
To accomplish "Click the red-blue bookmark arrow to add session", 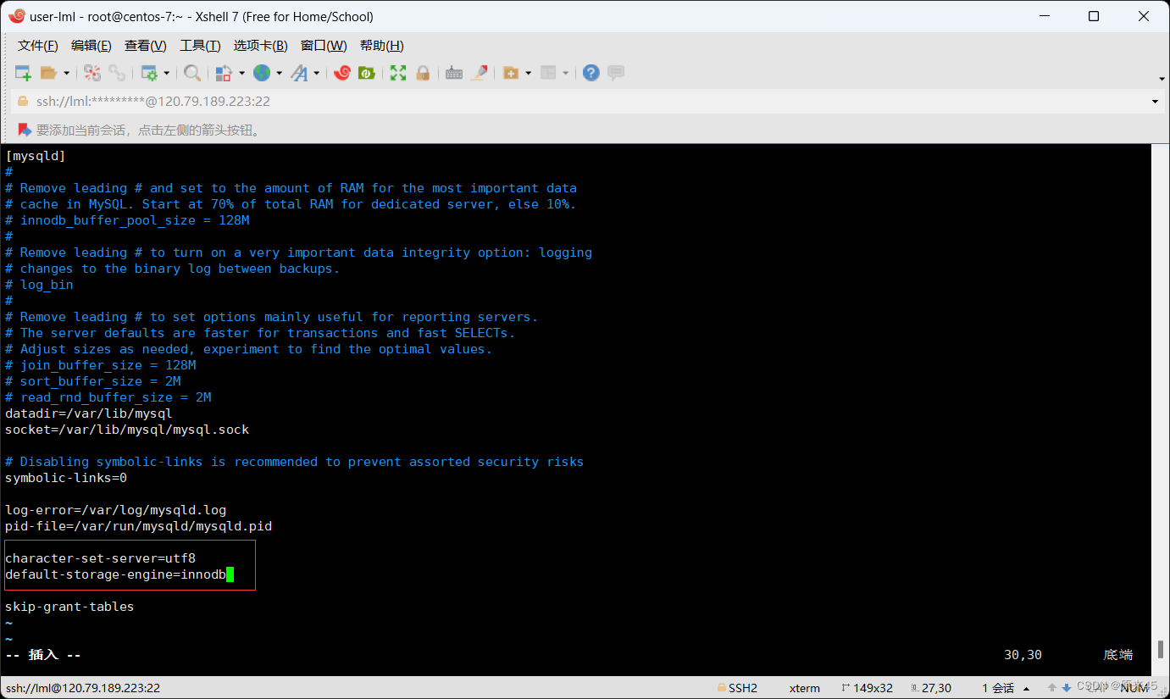I will pos(25,130).
